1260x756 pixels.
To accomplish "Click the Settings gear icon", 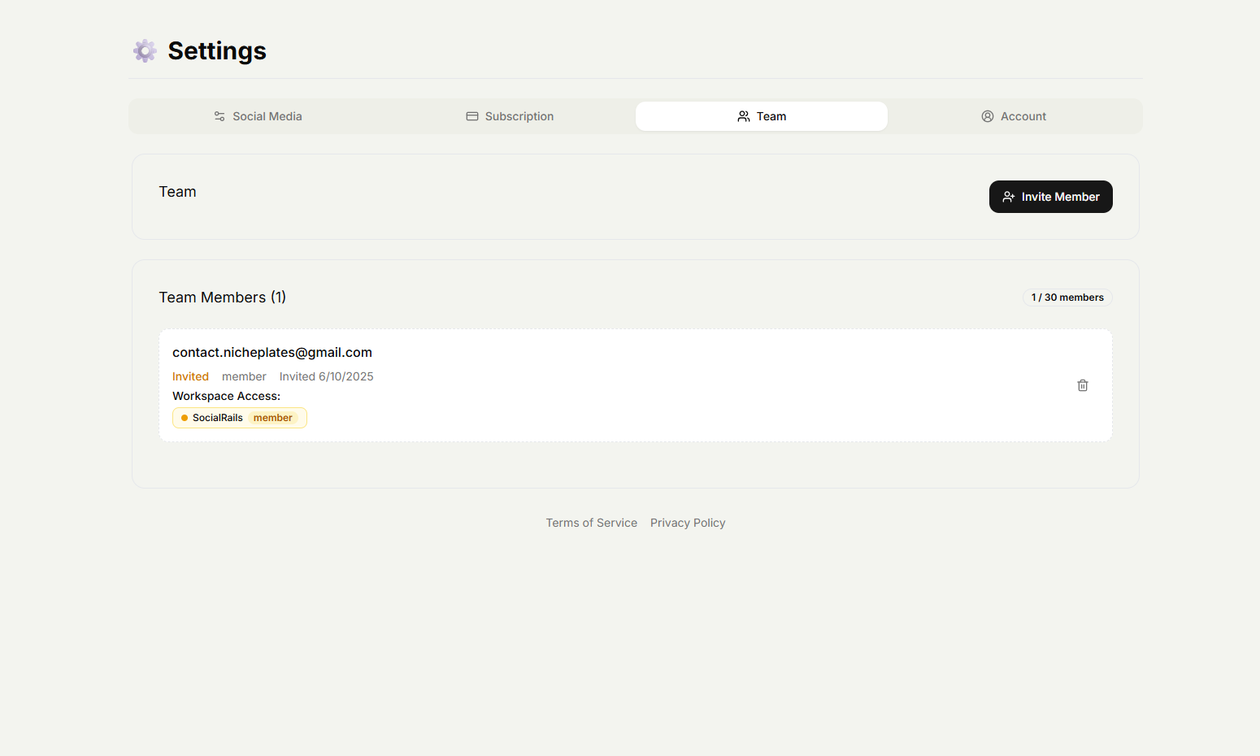I will [x=145, y=50].
